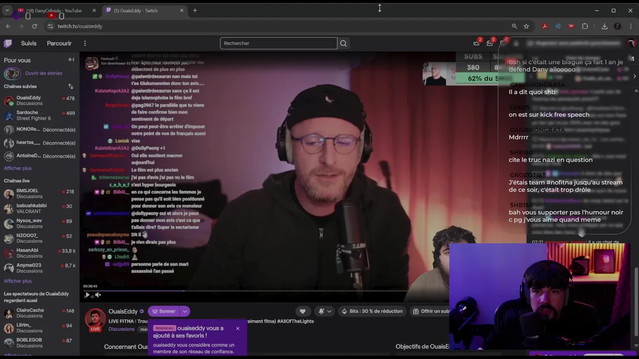Open the Twitch user avatar menu
Screen dimensions: 639x359
tap(631, 43)
